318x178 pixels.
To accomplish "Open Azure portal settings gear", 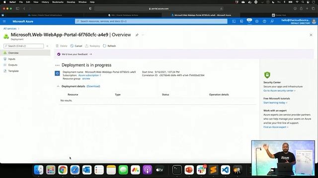I will pyautogui.click(x=257, y=21).
